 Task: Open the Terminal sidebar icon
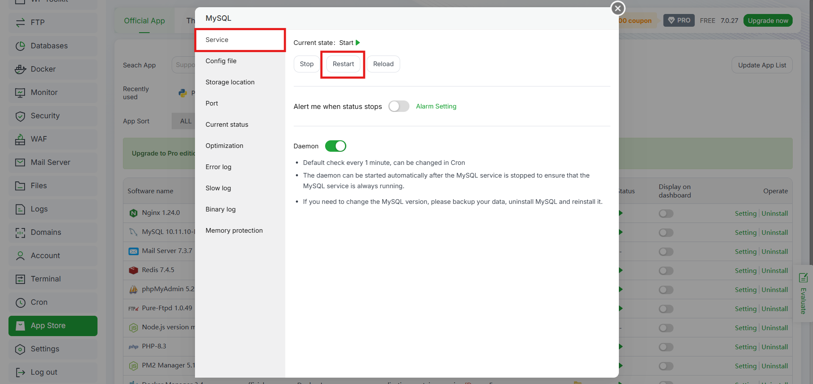[x=20, y=279]
